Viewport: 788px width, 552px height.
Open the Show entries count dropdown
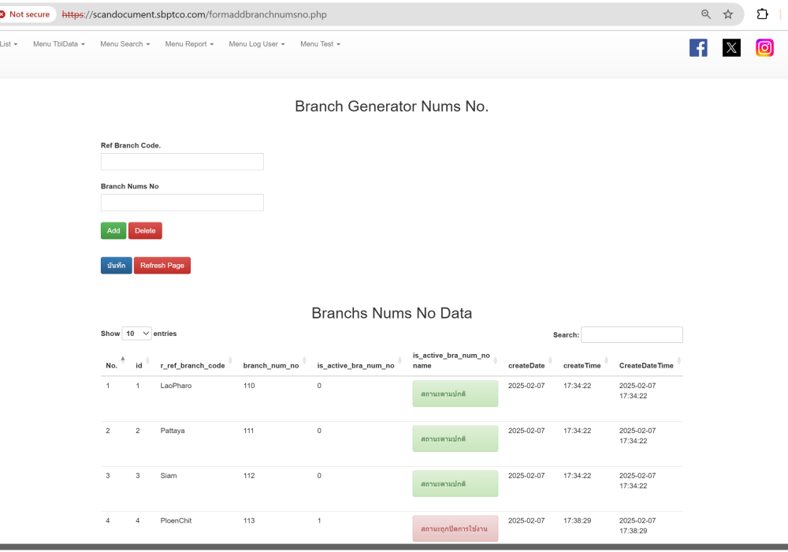[x=136, y=334]
